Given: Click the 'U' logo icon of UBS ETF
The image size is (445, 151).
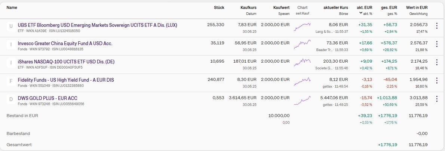Looking at the screenshot, I should pyautogui.click(x=11, y=26).
